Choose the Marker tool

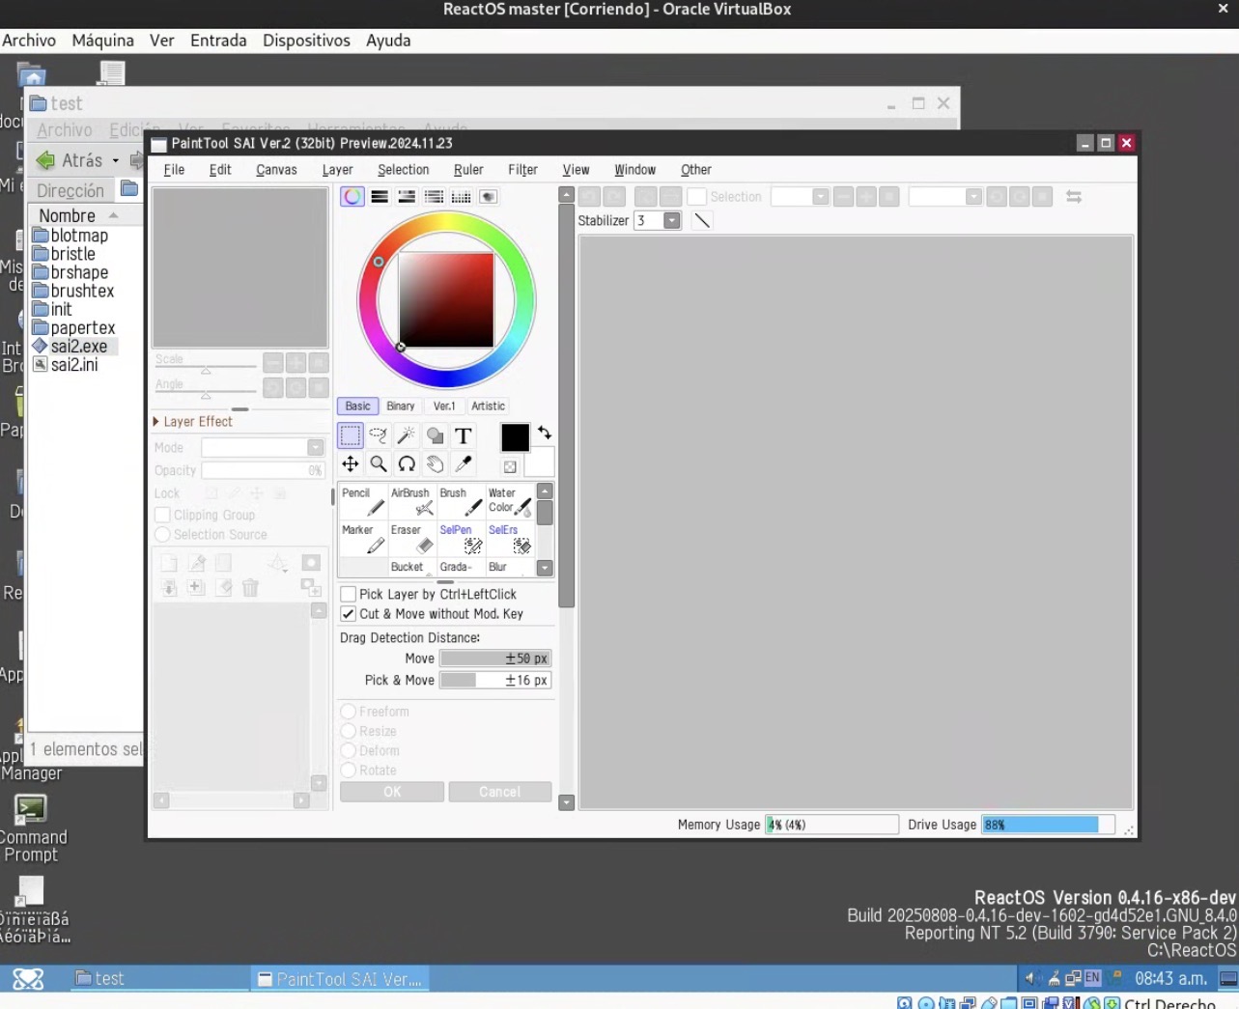pos(363,539)
